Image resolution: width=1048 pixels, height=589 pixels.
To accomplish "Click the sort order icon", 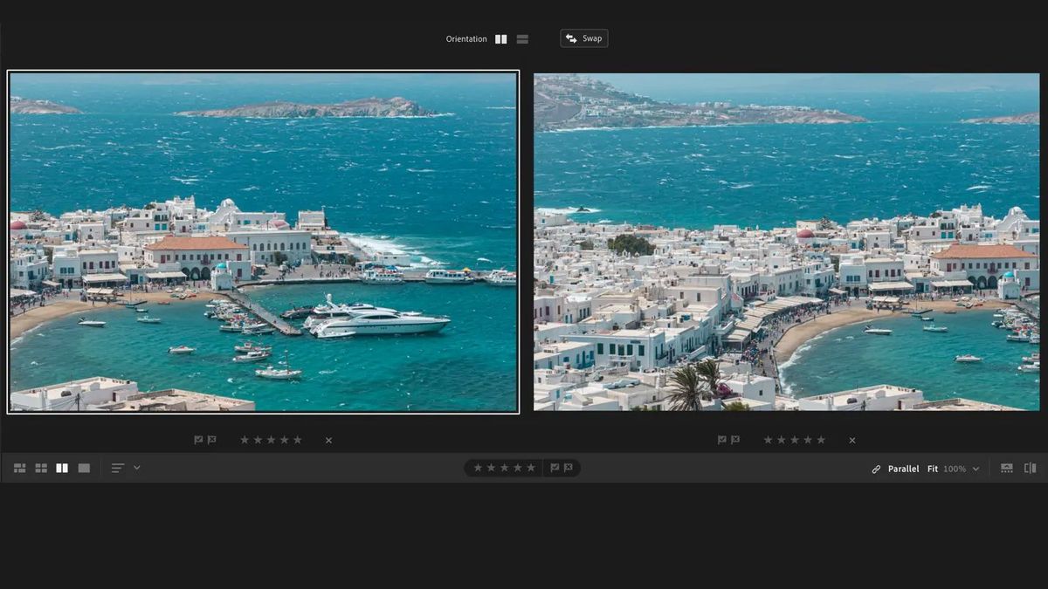I will (x=117, y=468).
